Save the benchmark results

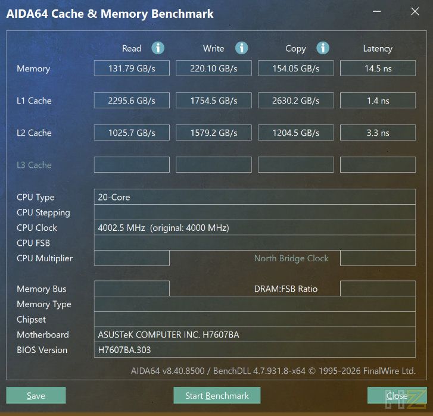click(36, 395)
